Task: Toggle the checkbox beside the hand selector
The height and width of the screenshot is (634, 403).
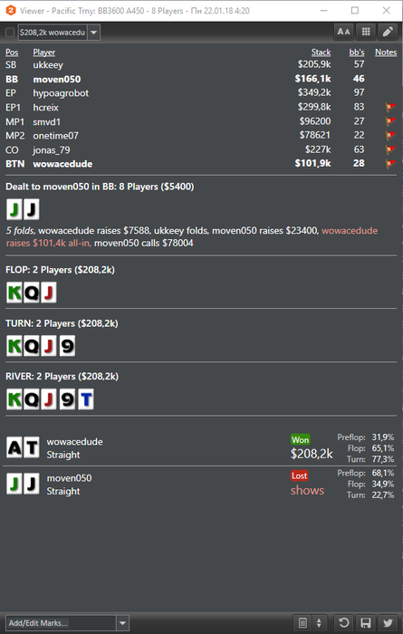Action: pos(10,33)
